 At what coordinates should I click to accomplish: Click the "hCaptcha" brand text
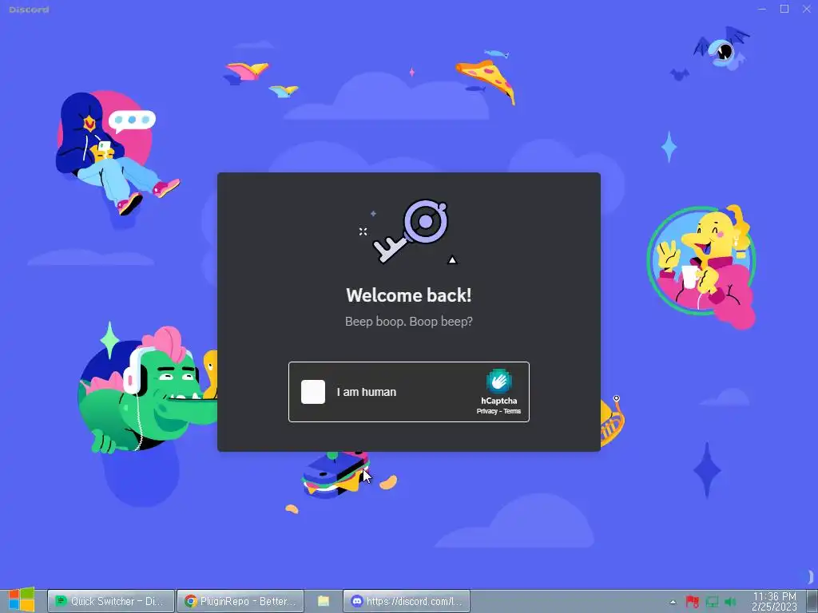pos(498,401)
